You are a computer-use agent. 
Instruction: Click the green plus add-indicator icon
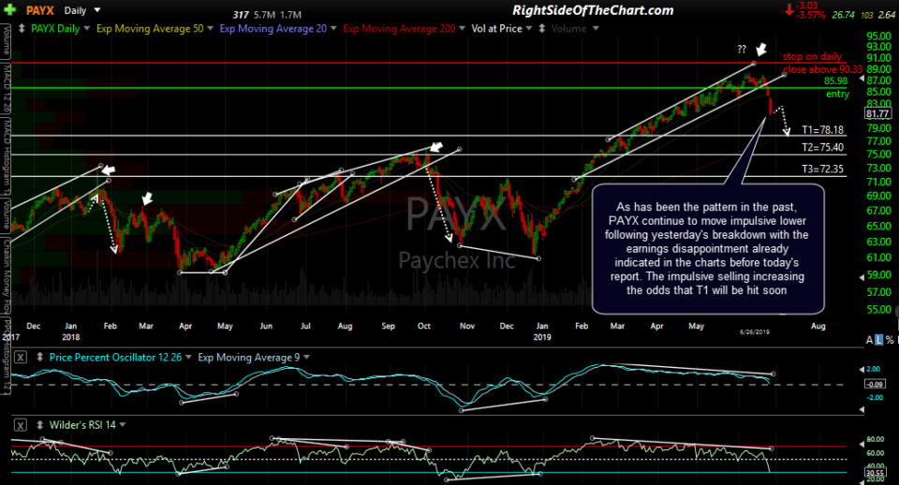coord(9,9)
